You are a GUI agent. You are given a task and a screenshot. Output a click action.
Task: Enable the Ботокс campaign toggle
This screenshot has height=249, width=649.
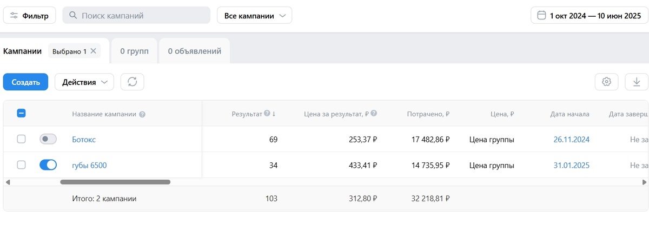tap(48, 140)
